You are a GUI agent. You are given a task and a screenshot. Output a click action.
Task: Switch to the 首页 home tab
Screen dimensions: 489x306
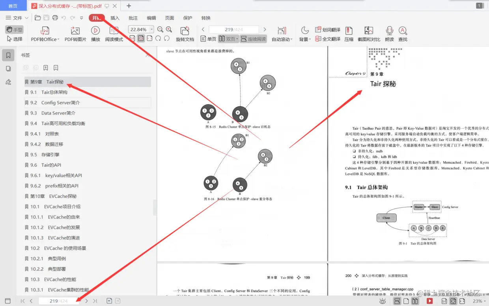point(13,6)
